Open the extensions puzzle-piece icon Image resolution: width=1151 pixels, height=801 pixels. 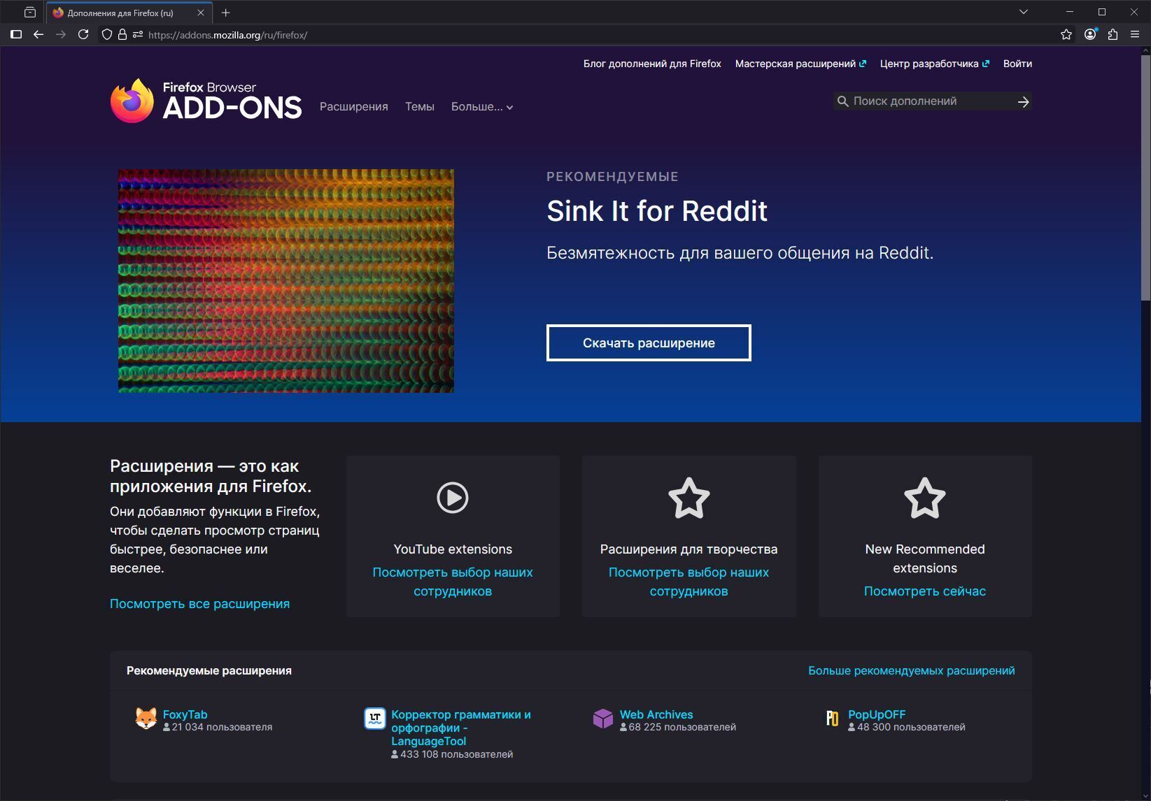coord(1113,34)
